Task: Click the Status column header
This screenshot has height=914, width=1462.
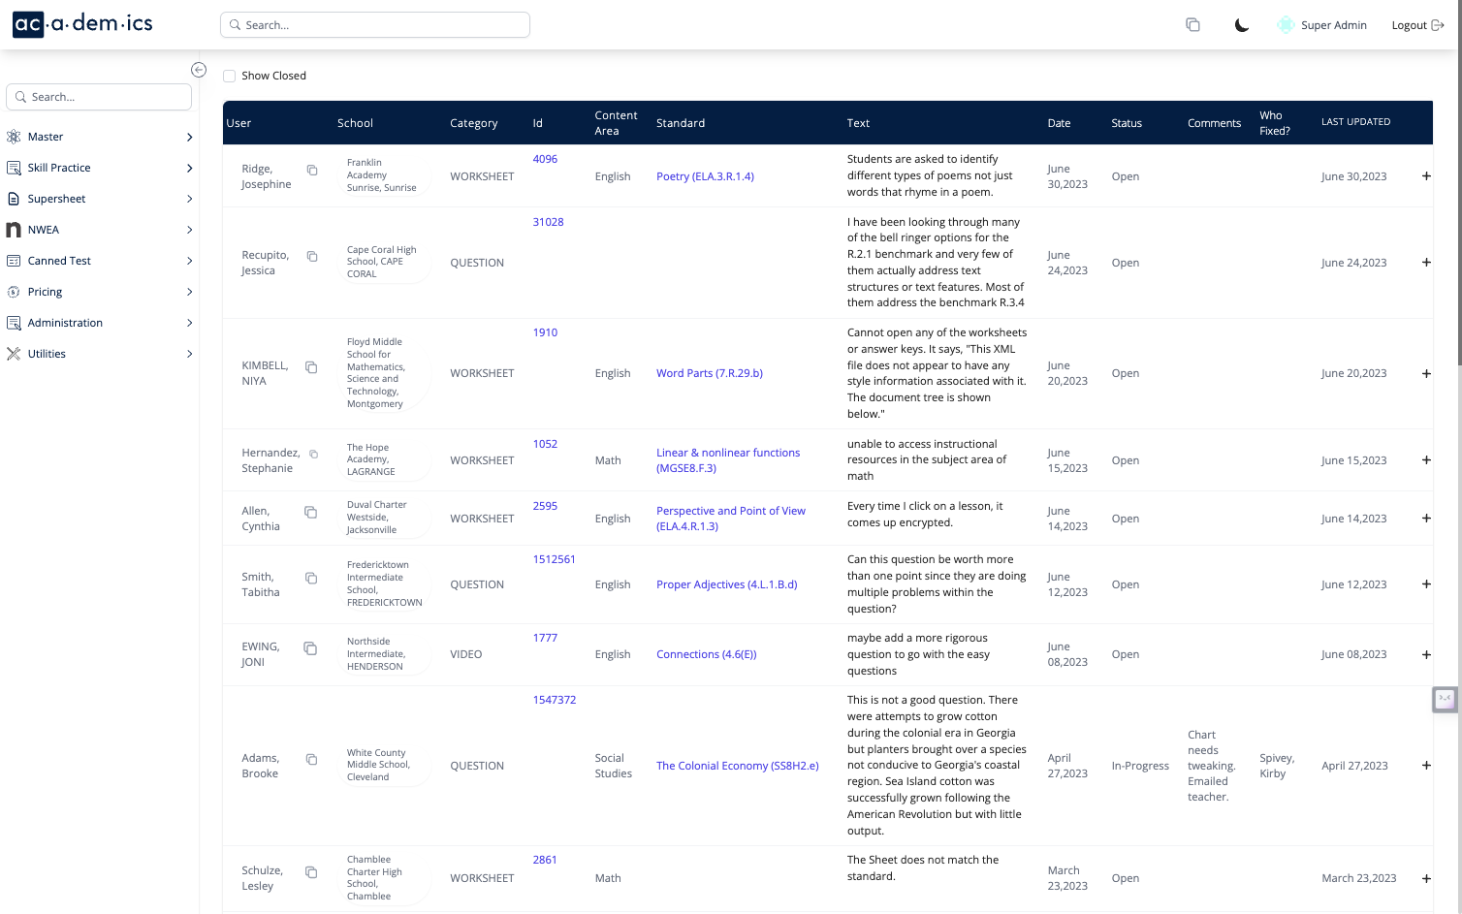Action: 1127,123
